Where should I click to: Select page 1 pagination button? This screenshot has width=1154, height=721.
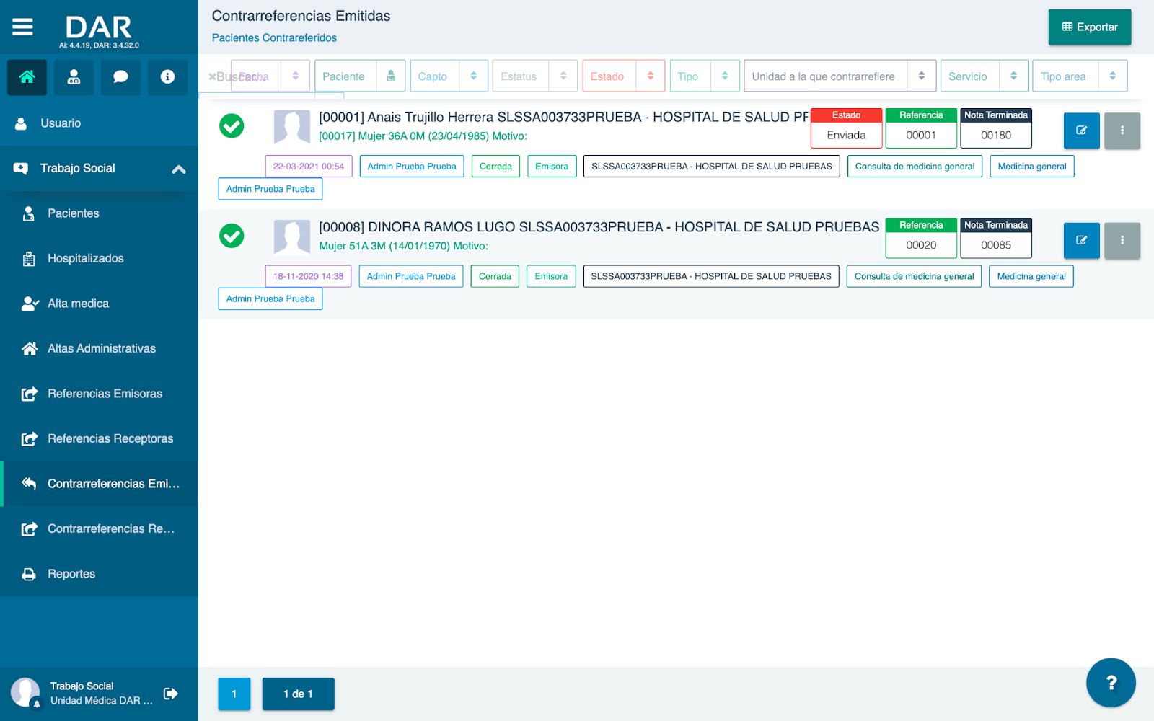(234, 694)
